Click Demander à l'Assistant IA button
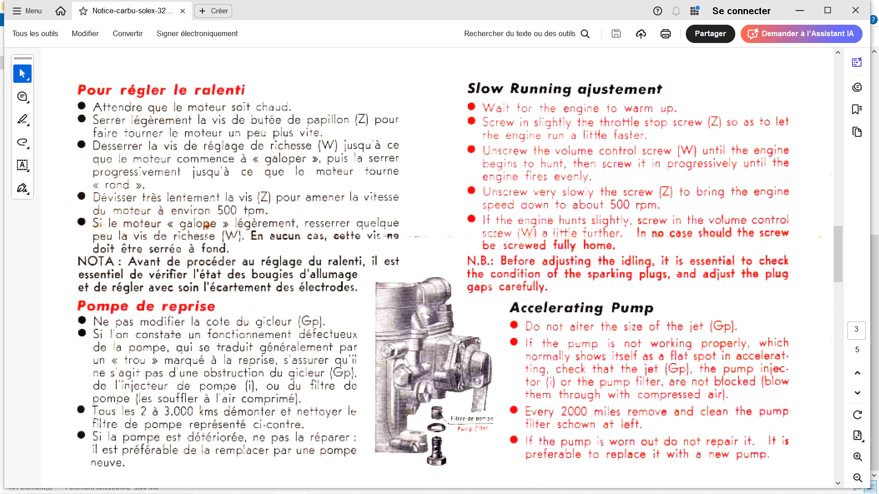879x494 pixels. [x=801, y=34]
